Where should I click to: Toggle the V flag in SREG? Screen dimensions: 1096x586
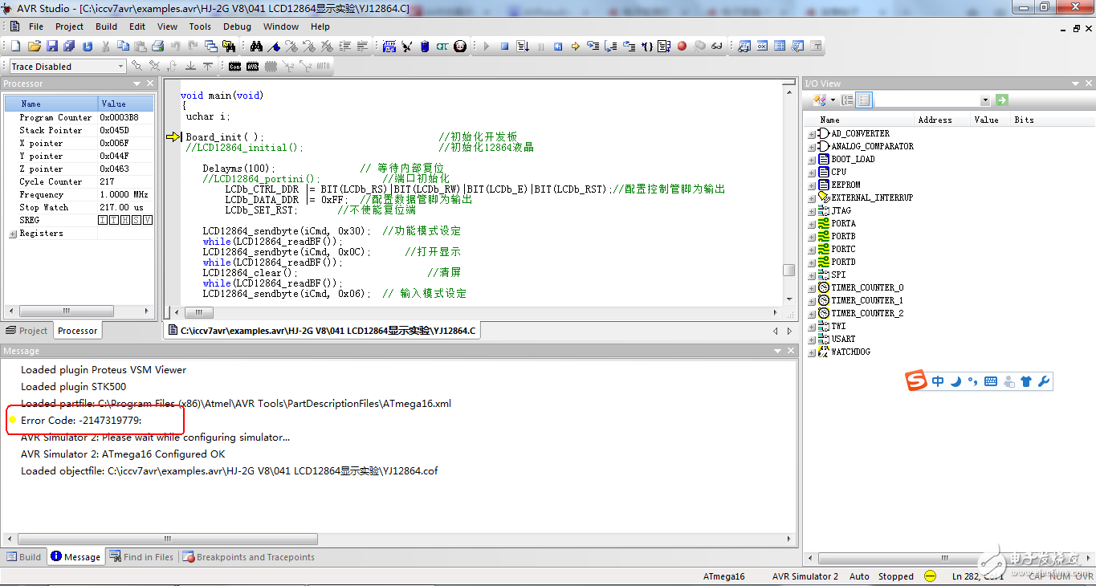pyautogui.click(x=148, y=220)
